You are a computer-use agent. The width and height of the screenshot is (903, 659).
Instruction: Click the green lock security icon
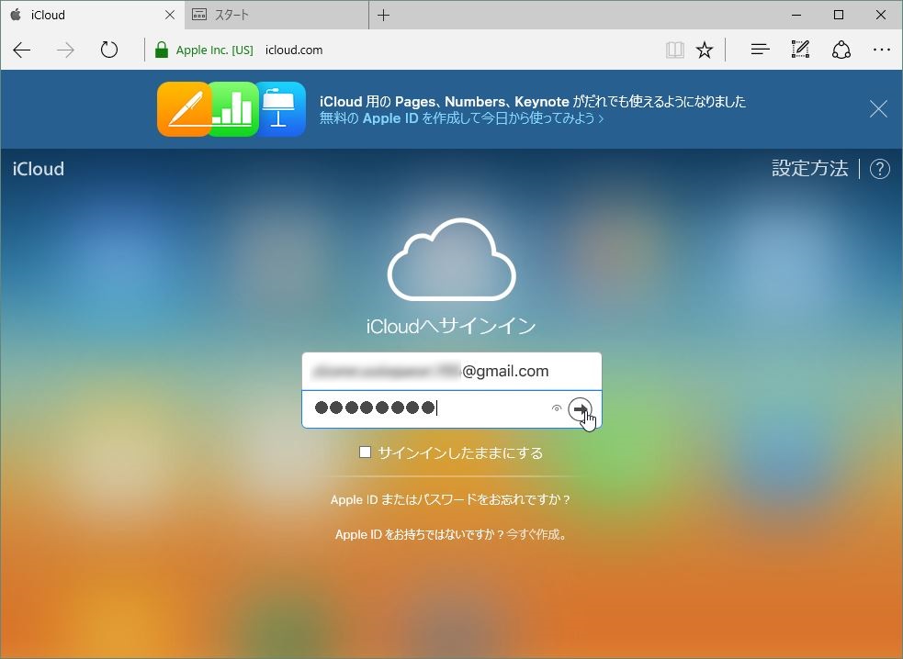[162, 50]
